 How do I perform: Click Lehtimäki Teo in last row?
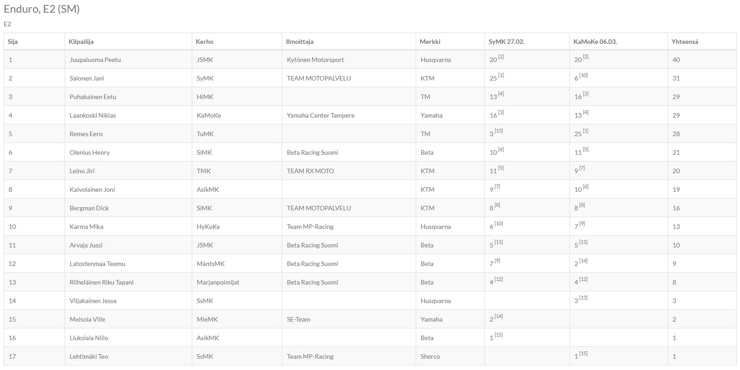(x=89, y=356)
